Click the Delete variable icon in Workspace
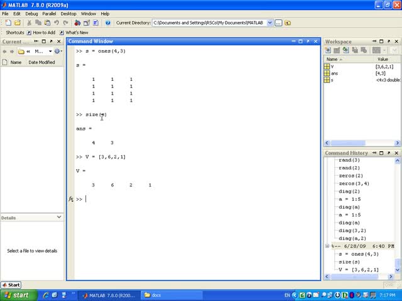402x301 pixels. 364,50
